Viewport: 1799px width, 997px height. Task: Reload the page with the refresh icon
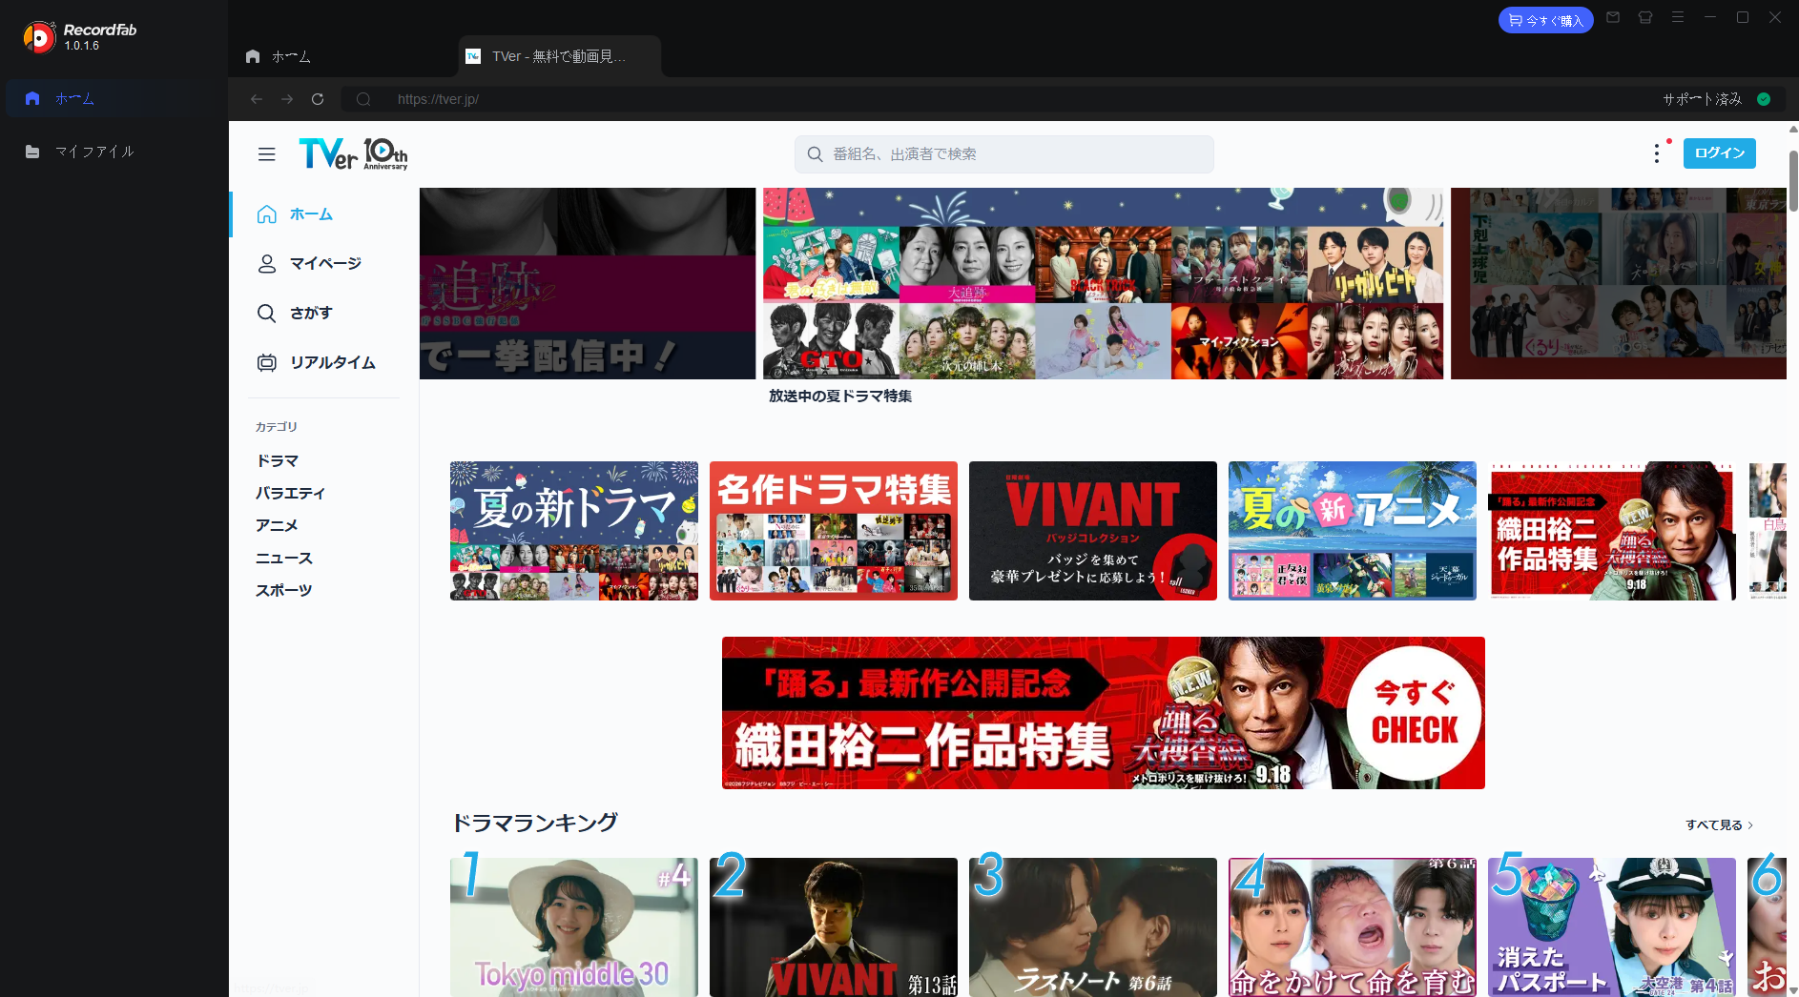pyautogui.click(x=318, y=99)
